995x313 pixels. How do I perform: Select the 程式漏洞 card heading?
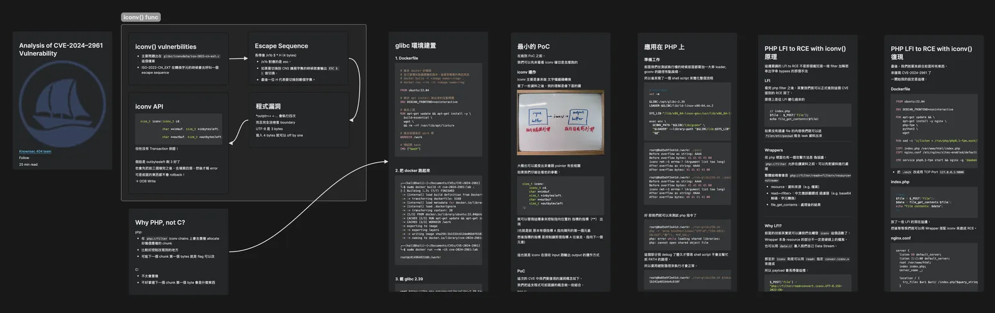point(268,106)
